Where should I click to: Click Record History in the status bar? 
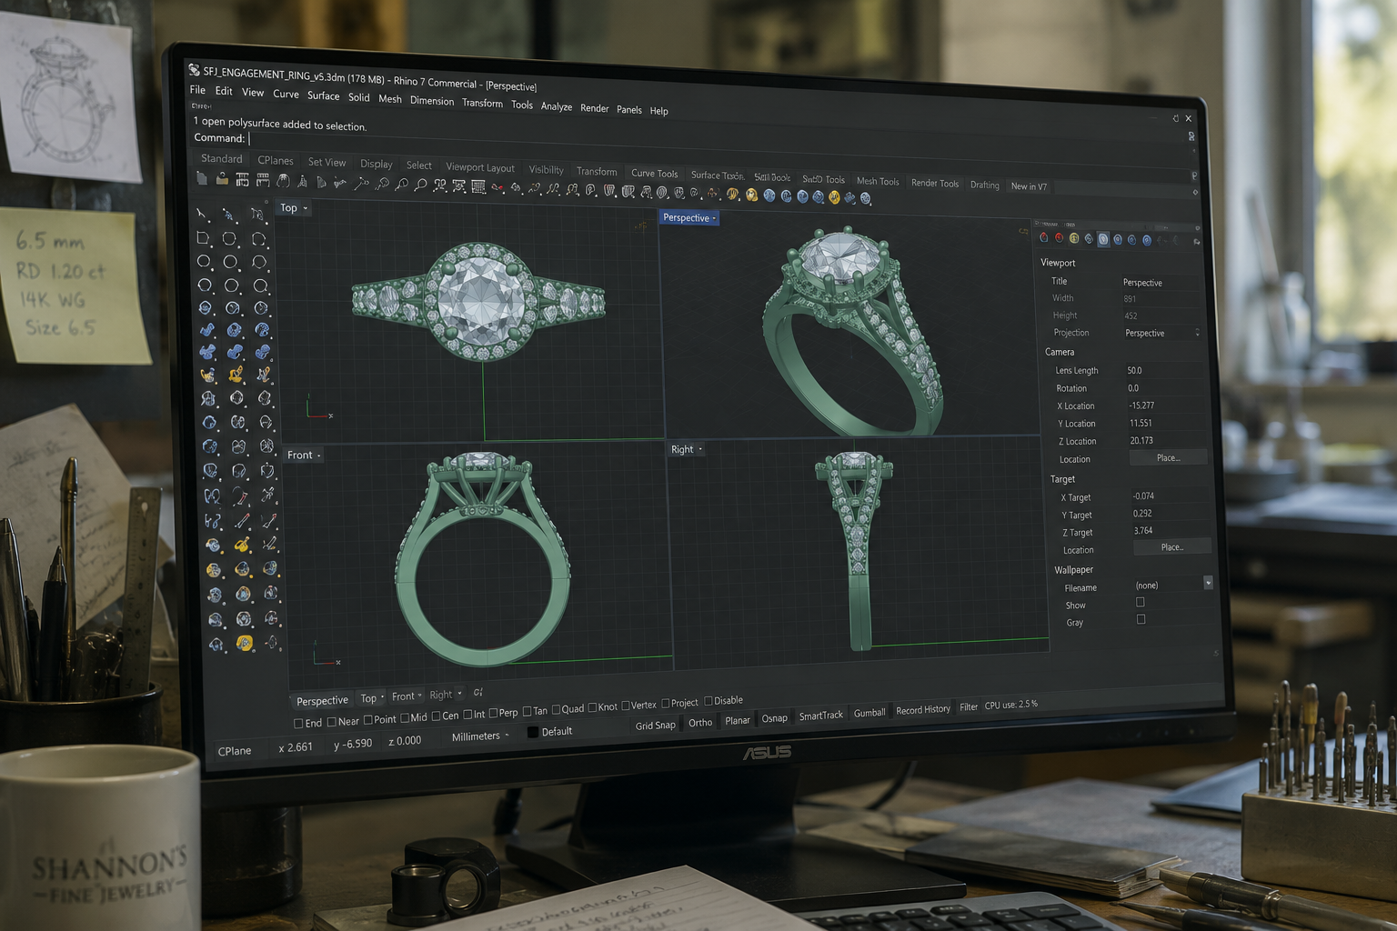point(923,709)
